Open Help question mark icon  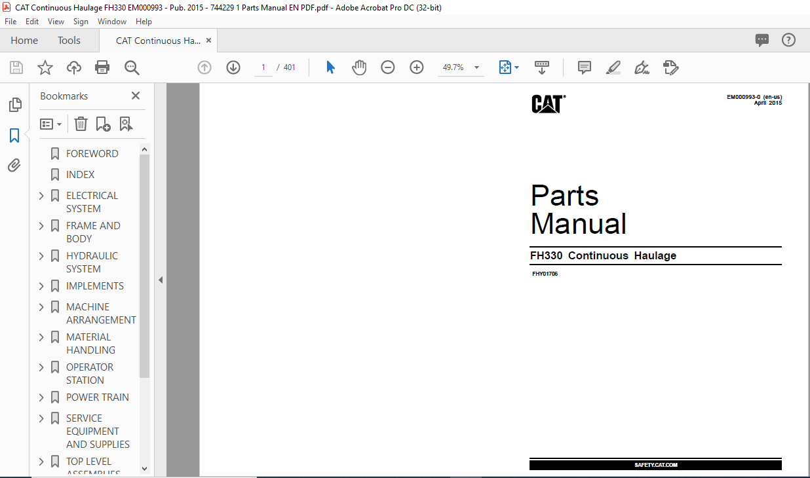[x=788, y=40]
